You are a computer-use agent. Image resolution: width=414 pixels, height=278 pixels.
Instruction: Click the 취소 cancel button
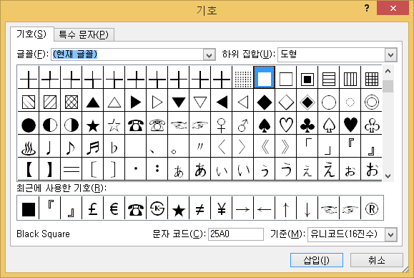[377, 260]
